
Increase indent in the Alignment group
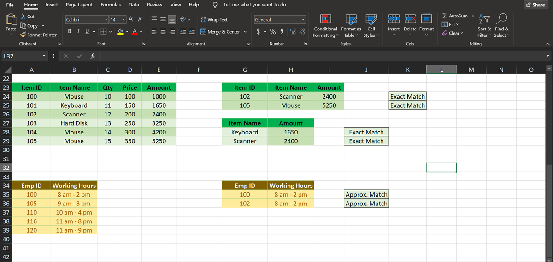coord(192,32)
